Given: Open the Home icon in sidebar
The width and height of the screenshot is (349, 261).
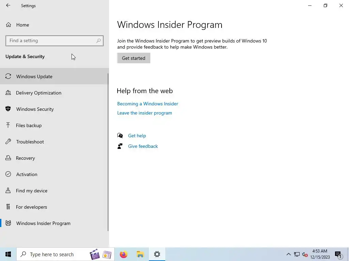Looking at the screenshot, I should pyautogui.click(x=9, y=24).
